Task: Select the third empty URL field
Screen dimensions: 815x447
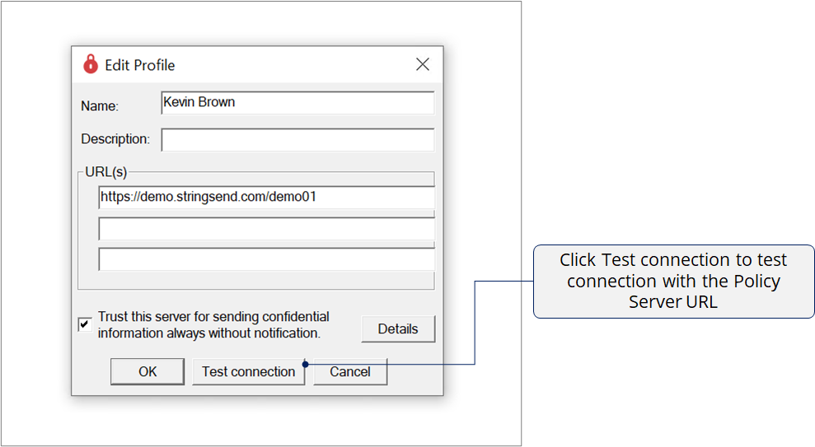Action: point(266,259)
